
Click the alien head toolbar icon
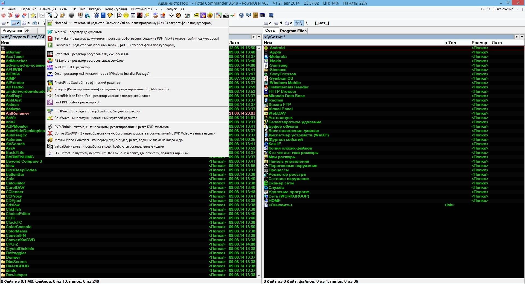171,15
